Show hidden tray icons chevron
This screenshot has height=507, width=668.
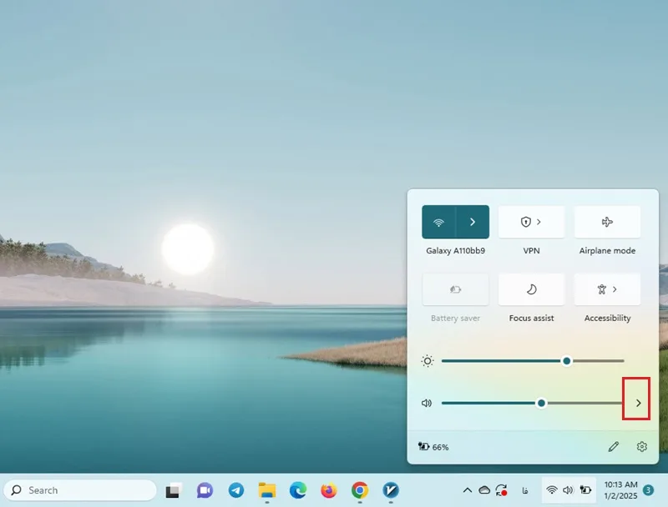tap(468, 490)
